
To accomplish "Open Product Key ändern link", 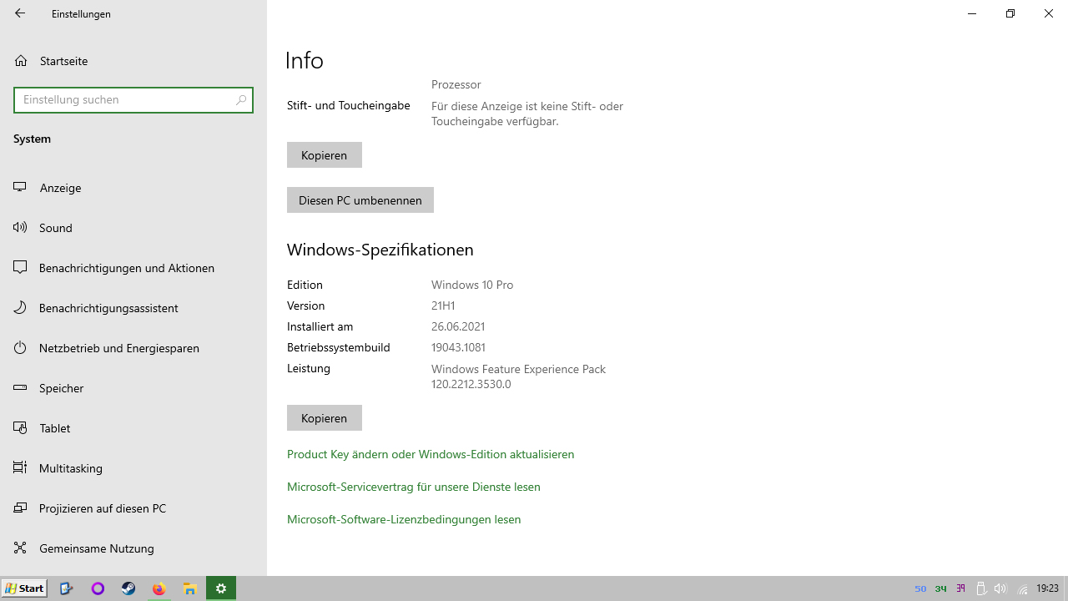I will tap(431, 454).
